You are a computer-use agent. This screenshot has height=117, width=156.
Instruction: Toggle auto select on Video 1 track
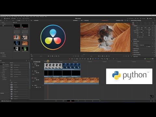pos(37,80)
